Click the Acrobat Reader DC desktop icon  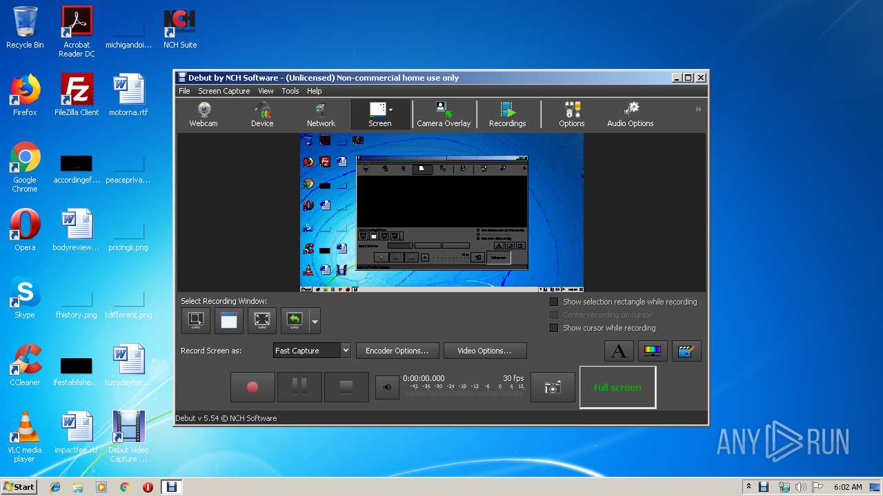pyautogui.click(x=77, y=32)
